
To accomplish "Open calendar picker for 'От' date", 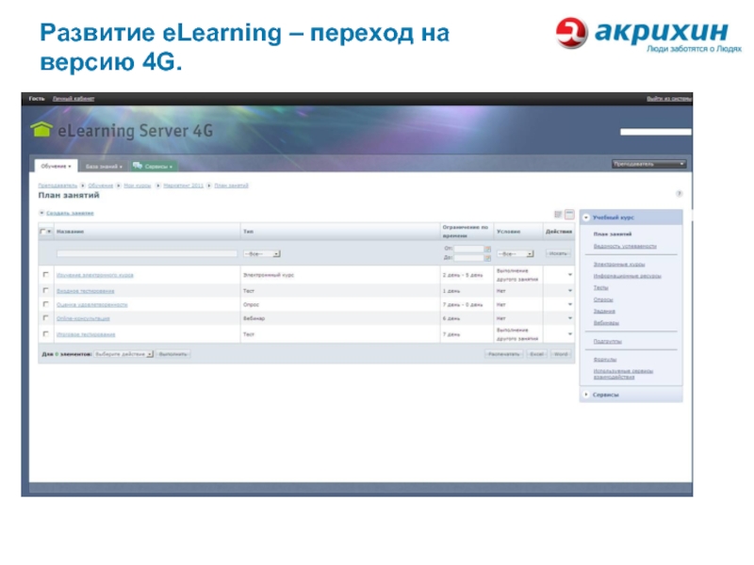I will tap(487, 249).
